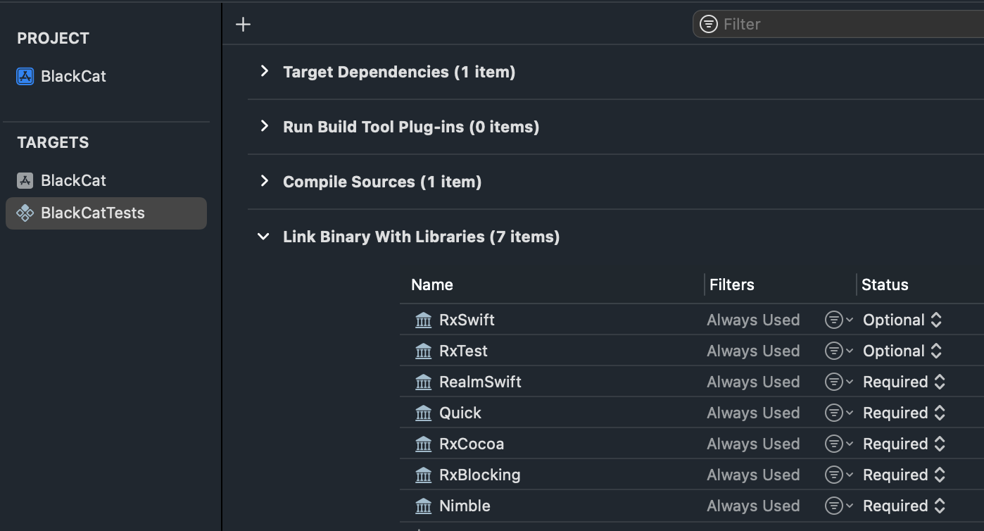Viewport: 984px width, 531px height.
Task: Add a new build phase with plus
Action: pyautogui.click(x=243, y=25)
